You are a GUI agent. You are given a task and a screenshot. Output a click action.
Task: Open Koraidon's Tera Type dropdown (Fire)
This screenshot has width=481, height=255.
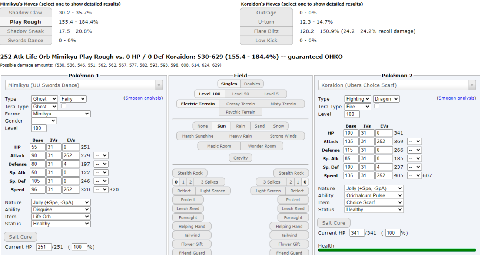358,107
